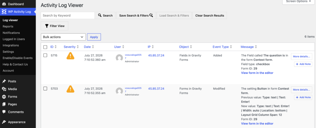Click the Event Type sort arrows
Image resolution: width=316 pixels, height=128 pixels.
[x=231, y=47]
